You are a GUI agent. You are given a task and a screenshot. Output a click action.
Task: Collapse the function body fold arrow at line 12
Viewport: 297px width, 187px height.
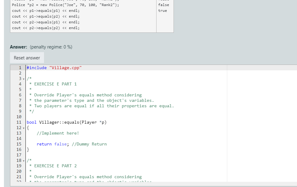[23, 128]
